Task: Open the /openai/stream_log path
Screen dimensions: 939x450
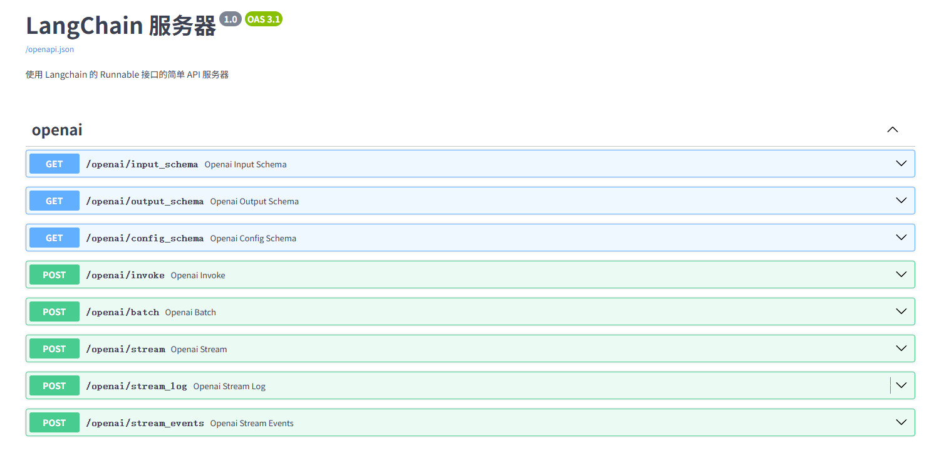Action: click(x=137, y=386)
